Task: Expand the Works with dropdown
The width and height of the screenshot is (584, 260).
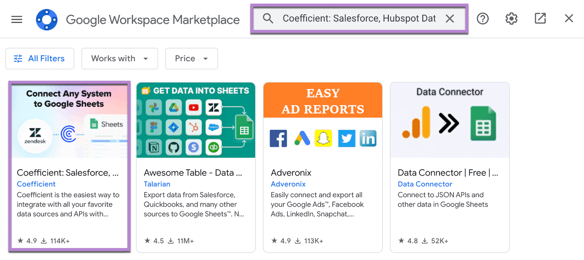Action: (x=120, y=59)
